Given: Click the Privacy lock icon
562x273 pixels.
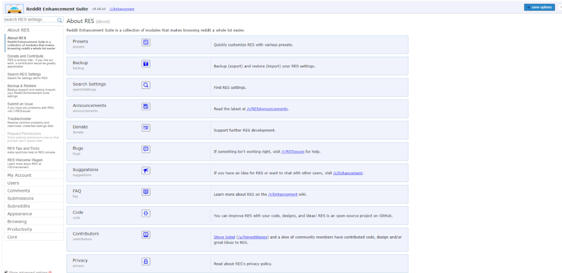Looking at the screenshot, I should click(x=146, y=261).
